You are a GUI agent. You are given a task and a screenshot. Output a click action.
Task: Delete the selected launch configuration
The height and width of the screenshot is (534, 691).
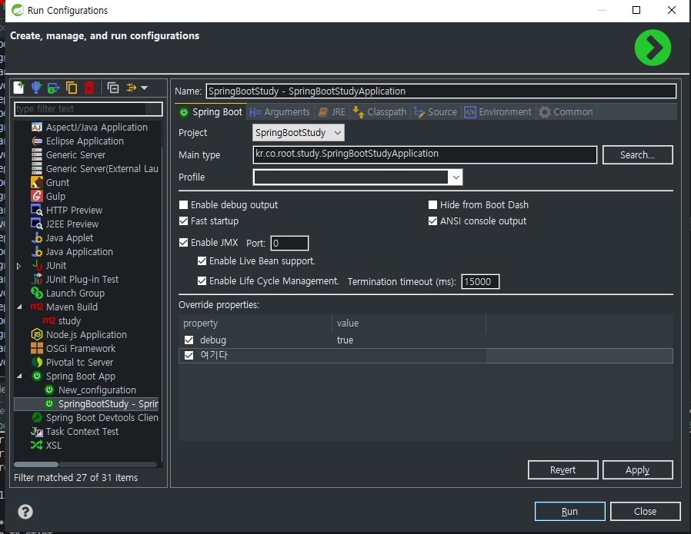click(89, 88)
